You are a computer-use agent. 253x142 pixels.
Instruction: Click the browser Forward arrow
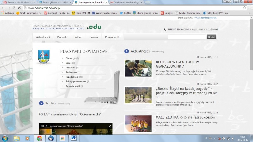[x=9, y=8]
